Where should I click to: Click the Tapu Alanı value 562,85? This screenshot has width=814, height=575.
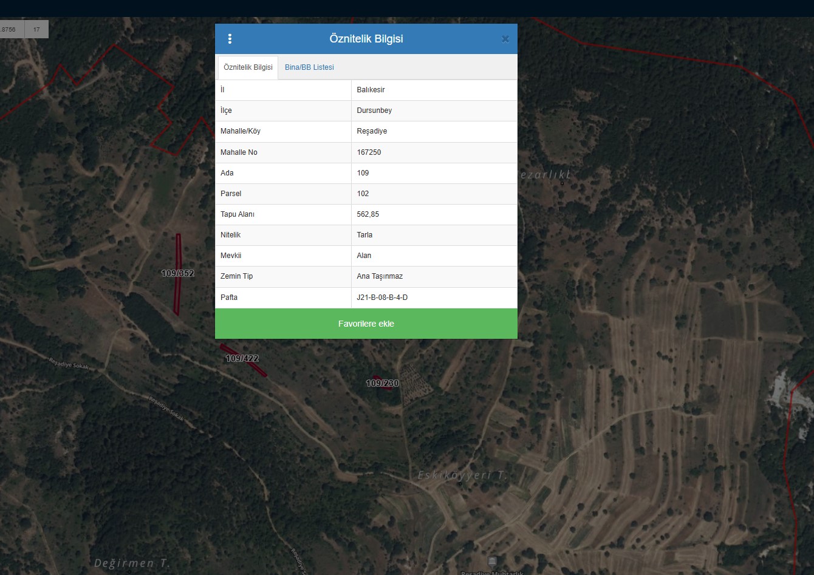coord(368,214)
